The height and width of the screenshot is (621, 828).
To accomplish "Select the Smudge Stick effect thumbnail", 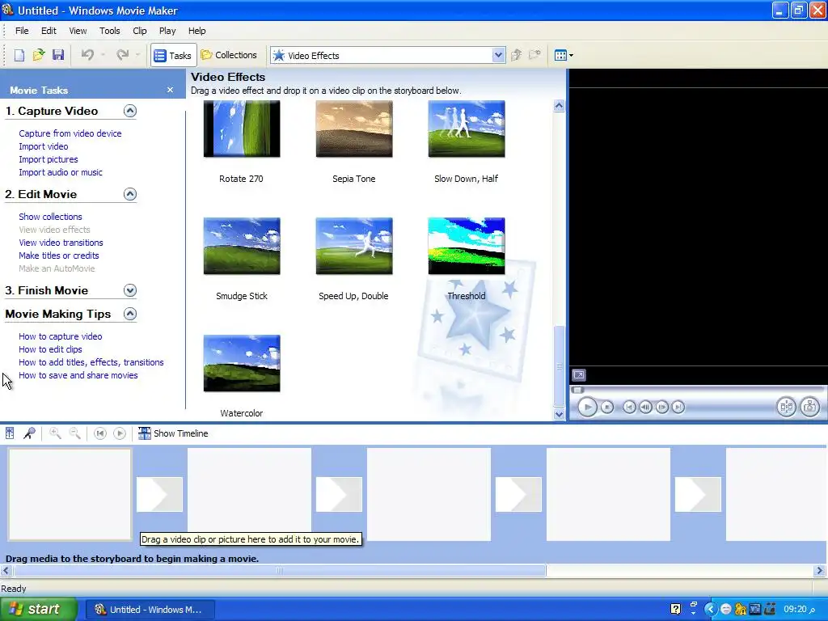I will 242,246.
